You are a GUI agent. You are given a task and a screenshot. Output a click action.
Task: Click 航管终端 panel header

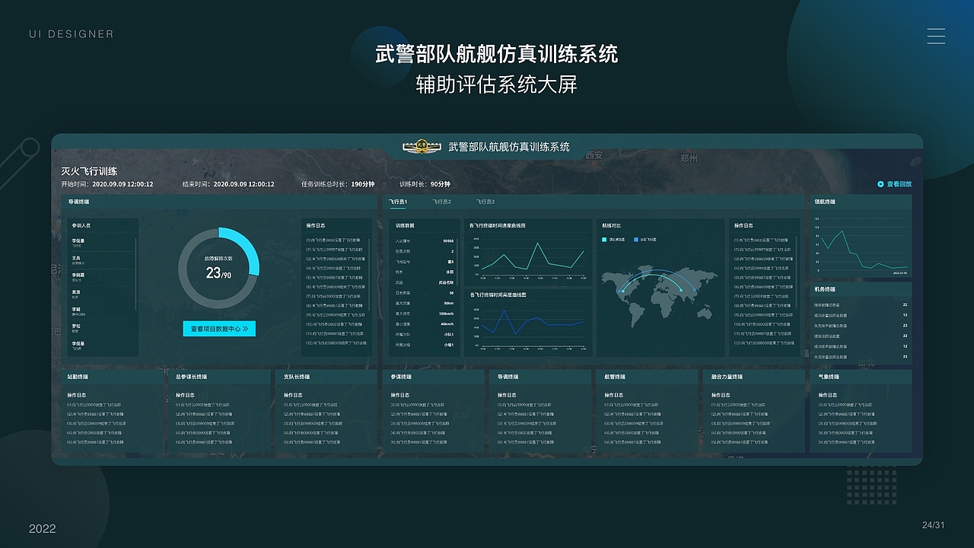point(648,377)
